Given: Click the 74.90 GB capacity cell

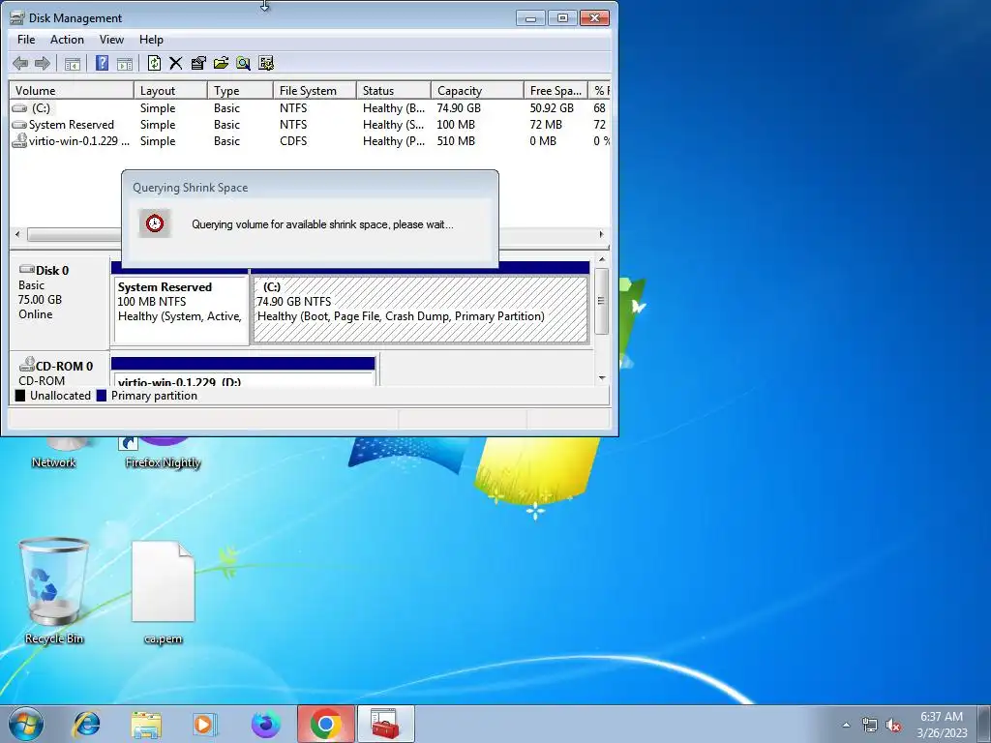Looking at the screenshot, I should coord(459,108).
